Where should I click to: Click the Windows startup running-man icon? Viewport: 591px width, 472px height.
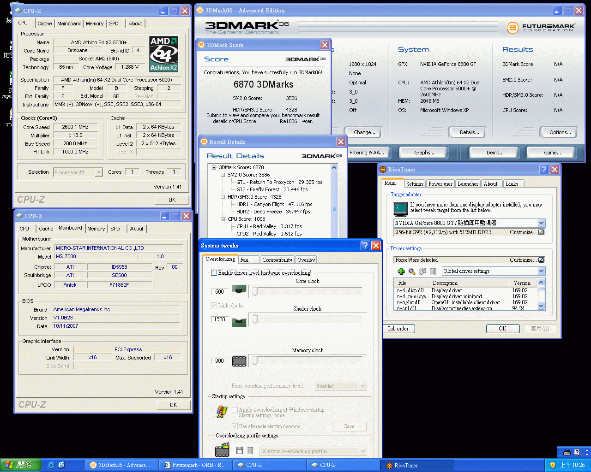pos(222,412)
